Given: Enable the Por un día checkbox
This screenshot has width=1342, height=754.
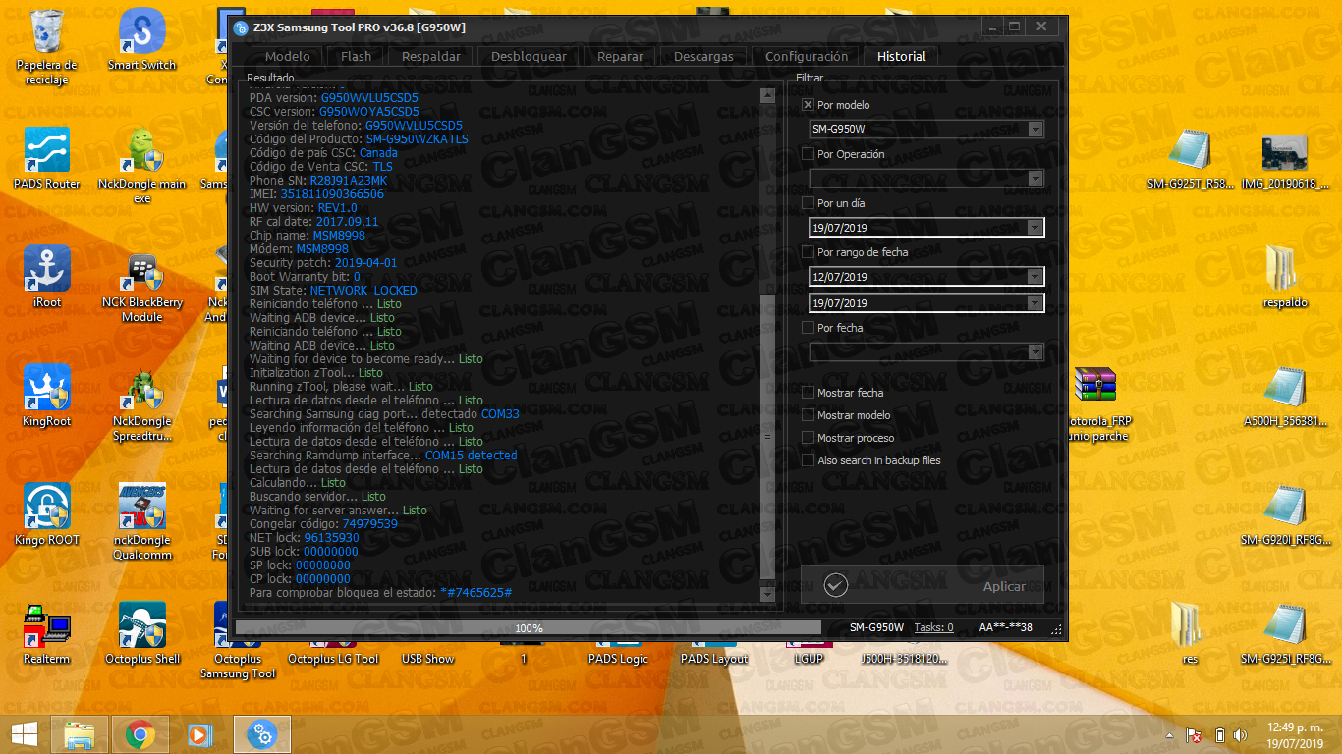Looking at the screenshot, I should click(x=808, y=203).
